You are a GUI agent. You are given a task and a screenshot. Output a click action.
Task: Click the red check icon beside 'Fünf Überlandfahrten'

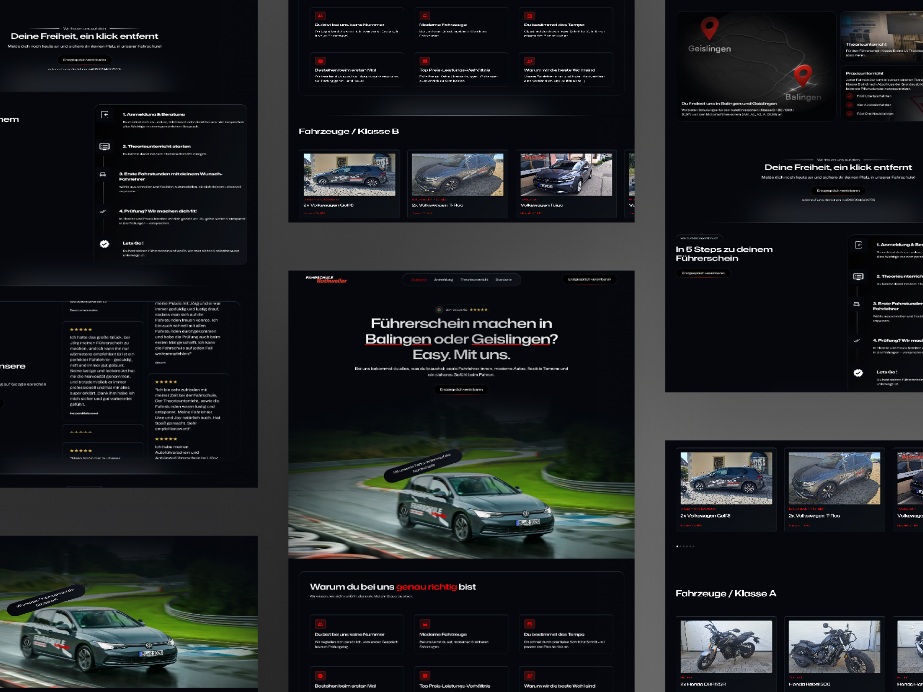click(x=850, y=96)
